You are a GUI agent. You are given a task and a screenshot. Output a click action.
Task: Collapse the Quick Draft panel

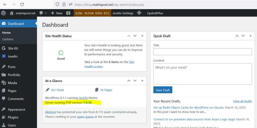click(251, 36)
